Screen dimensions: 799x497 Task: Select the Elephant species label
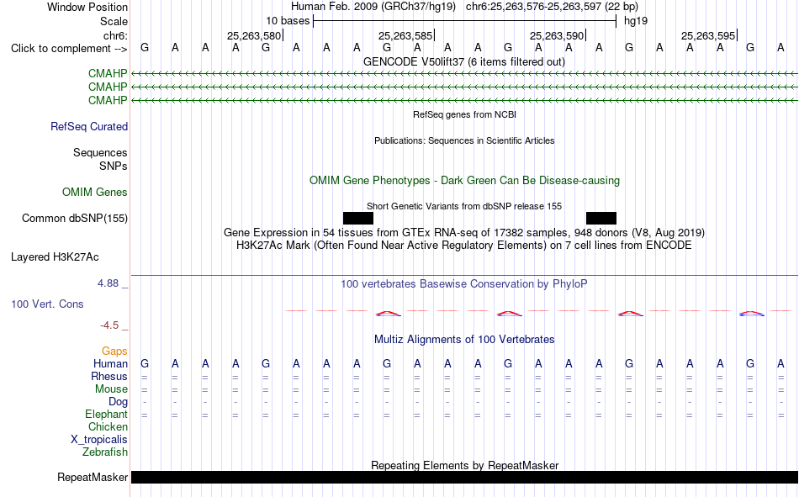click(106, 414)
